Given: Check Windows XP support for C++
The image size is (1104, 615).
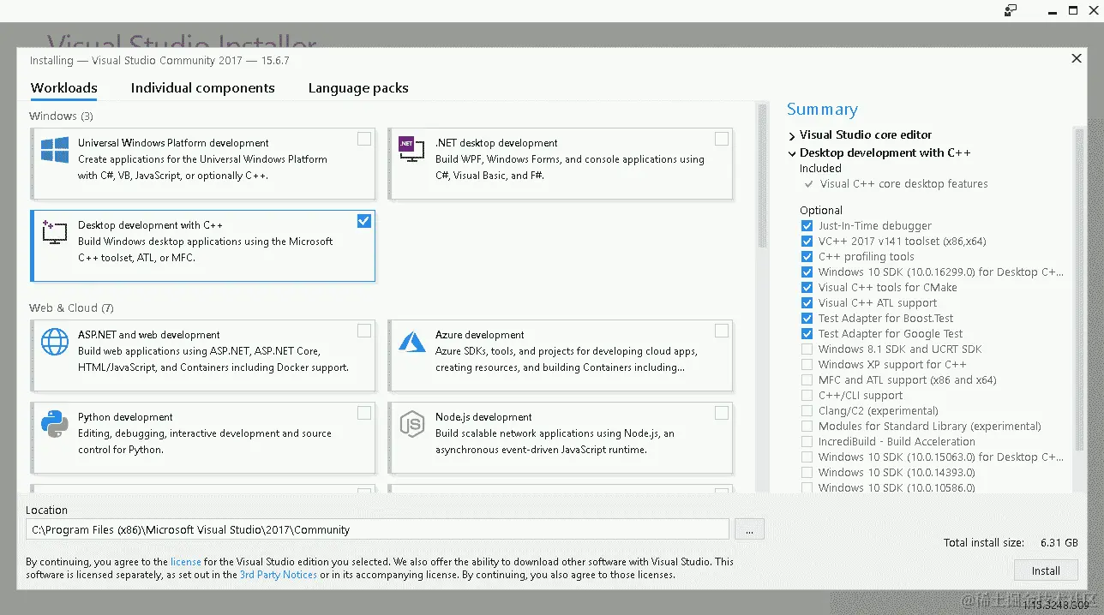Looking at the screenshot, I should (807, 365).
